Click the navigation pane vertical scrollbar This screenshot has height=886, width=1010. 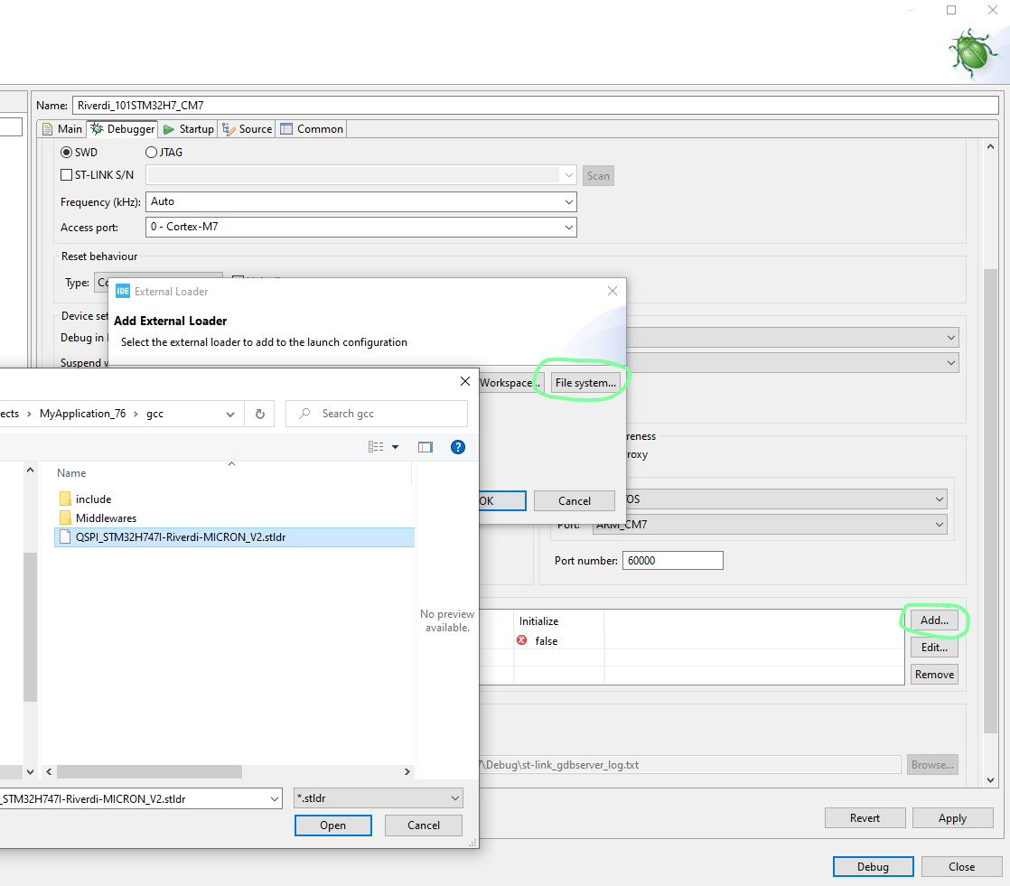(30, 627)
